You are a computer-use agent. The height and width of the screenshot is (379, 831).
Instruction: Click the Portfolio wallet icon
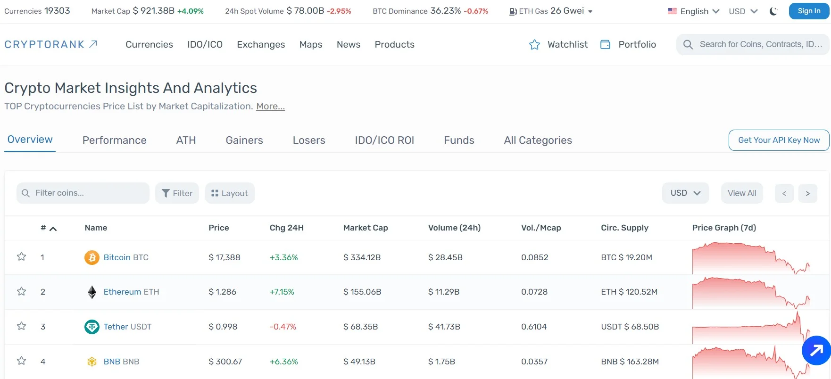click(x=605, y=45)
